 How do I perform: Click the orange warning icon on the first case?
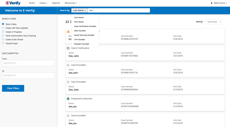tap(68, 31)
